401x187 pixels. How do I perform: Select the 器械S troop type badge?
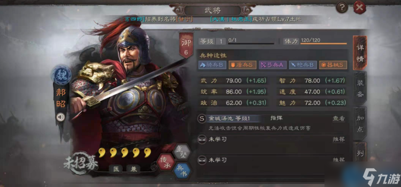pyautogui.click(x=333, y=65)
